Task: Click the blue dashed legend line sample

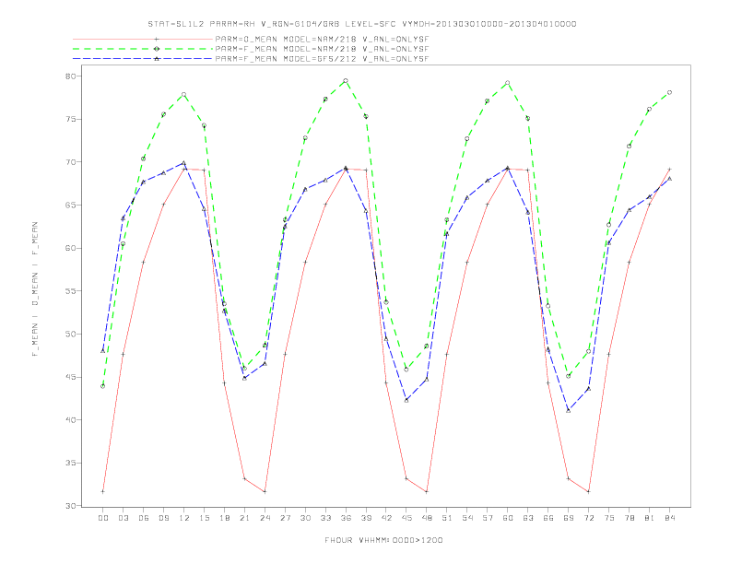Action: (143, 59)
